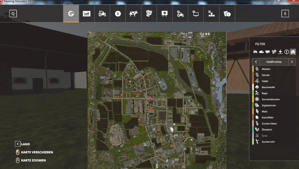Open the vehicles tractor page
The width and height of the screenshot is (299, 169).
tap(102, 14)
